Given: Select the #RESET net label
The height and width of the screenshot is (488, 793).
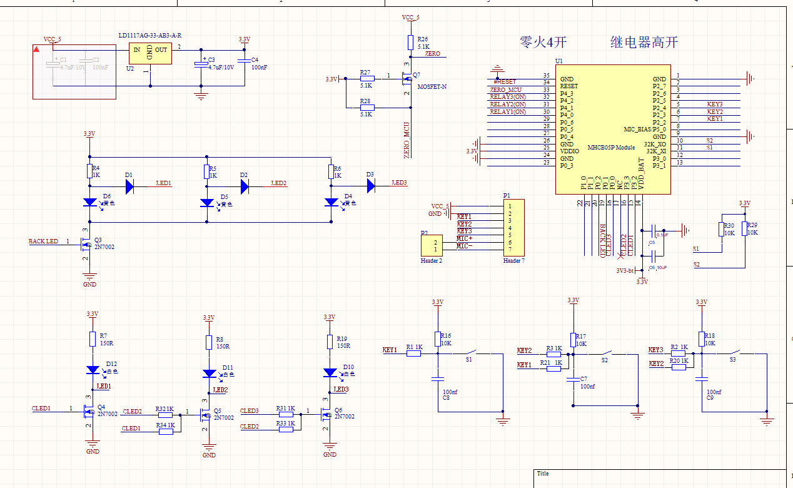Looking at the screenshot, I should click(x=505, y=81).
